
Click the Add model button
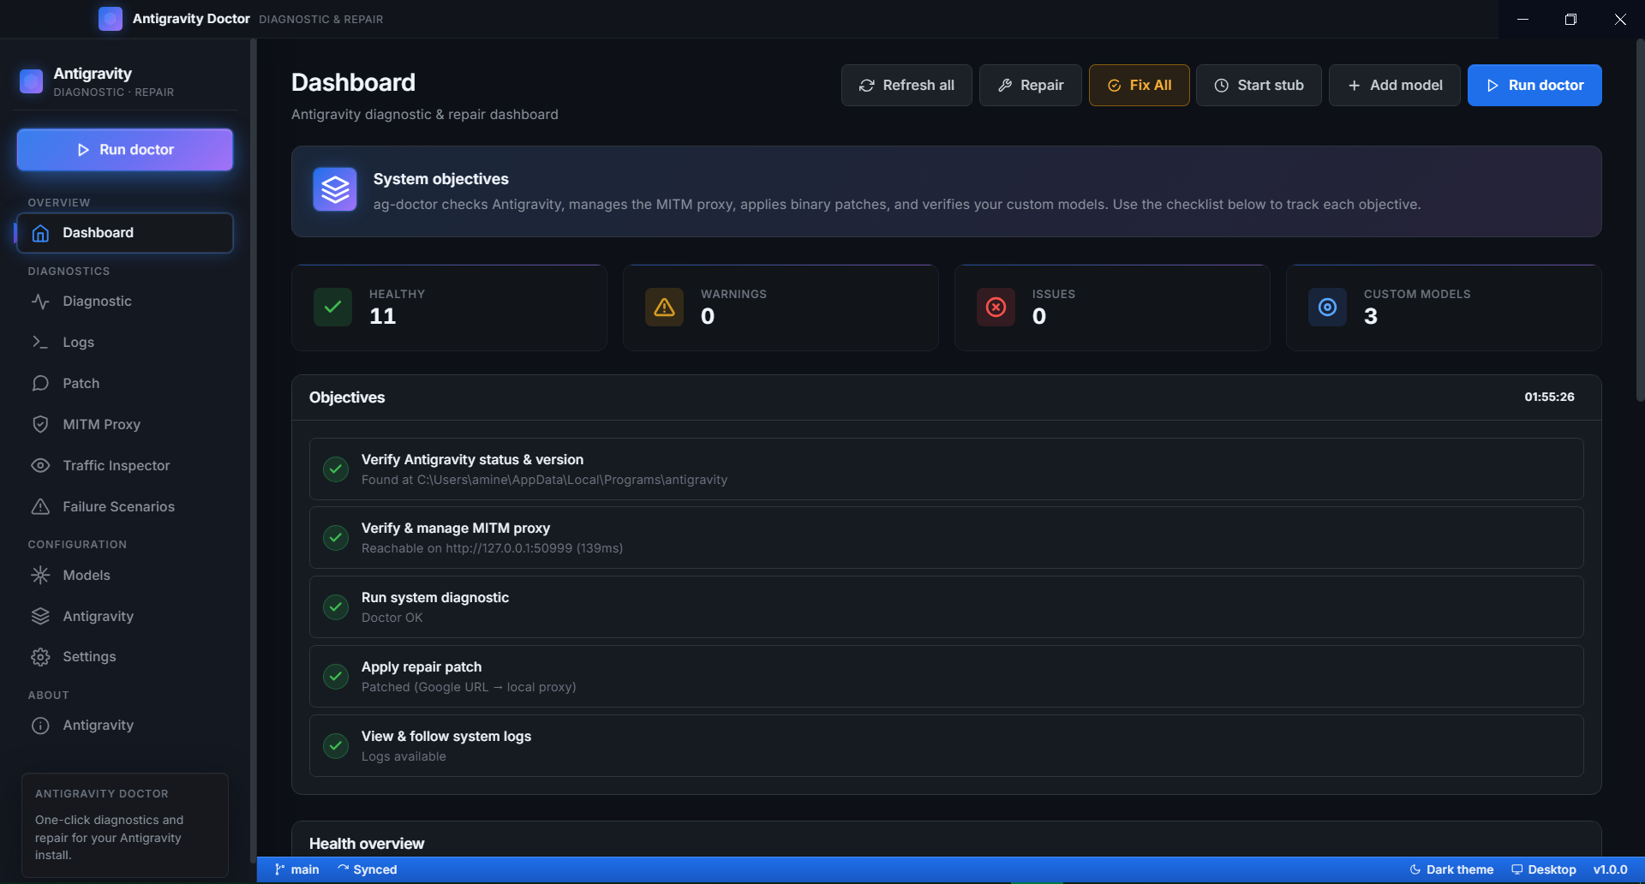pyautogui.click(x=1395, y=86)
